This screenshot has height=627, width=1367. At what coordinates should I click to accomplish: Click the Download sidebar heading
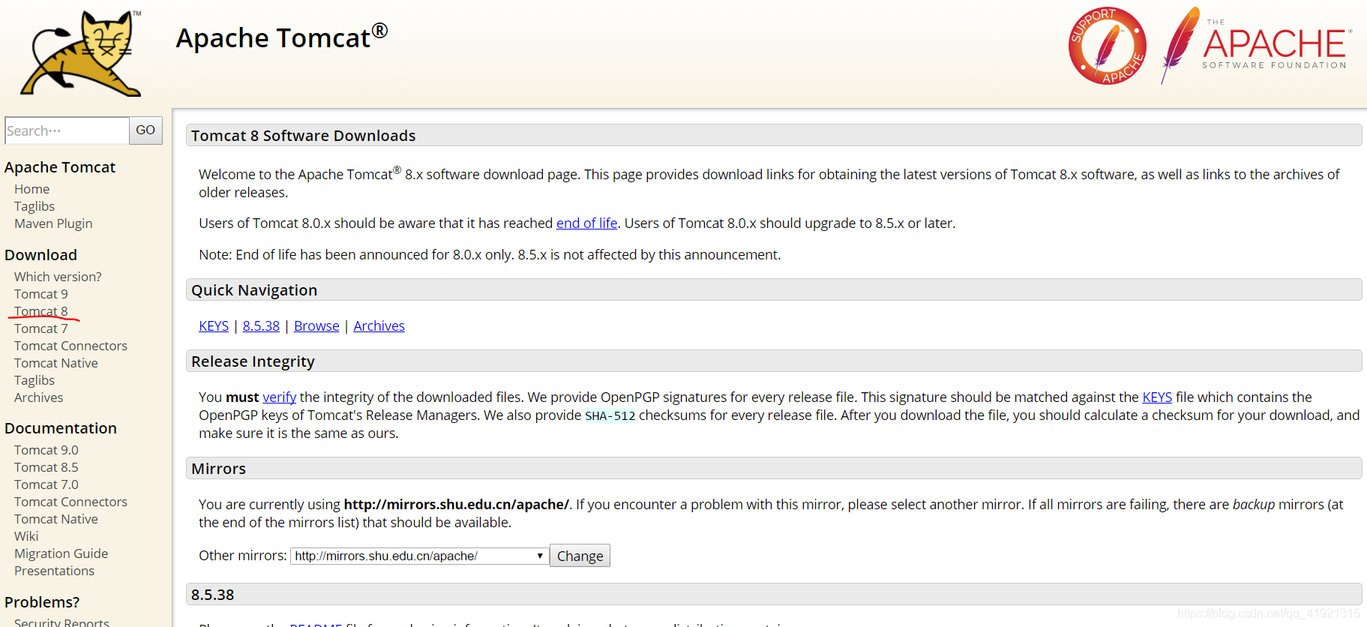40,255
